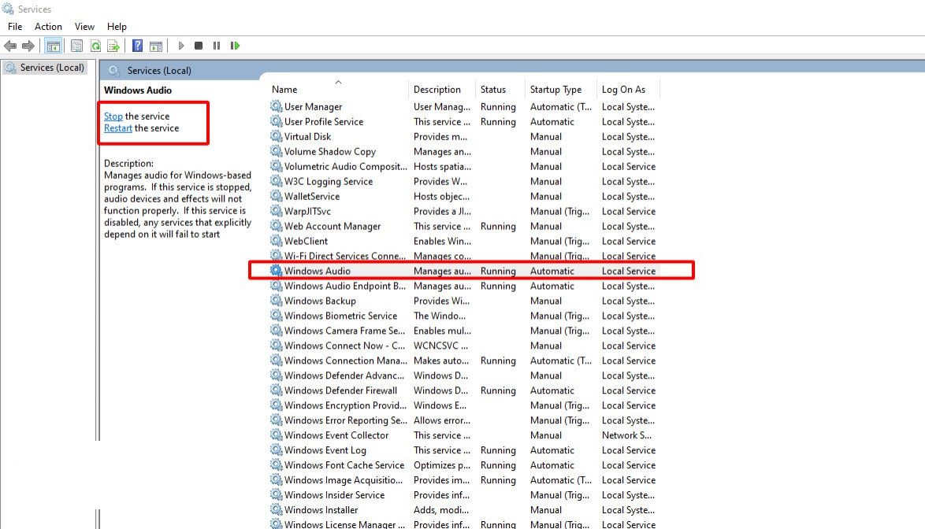Sort by the Startup Type column header
Viewport: 925px width, 529px height.
(561, 90)
